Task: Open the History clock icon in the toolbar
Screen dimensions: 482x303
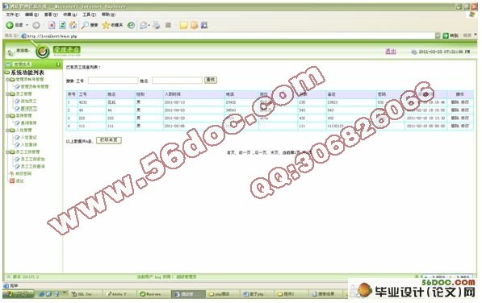Action: (x=132, y=25)
